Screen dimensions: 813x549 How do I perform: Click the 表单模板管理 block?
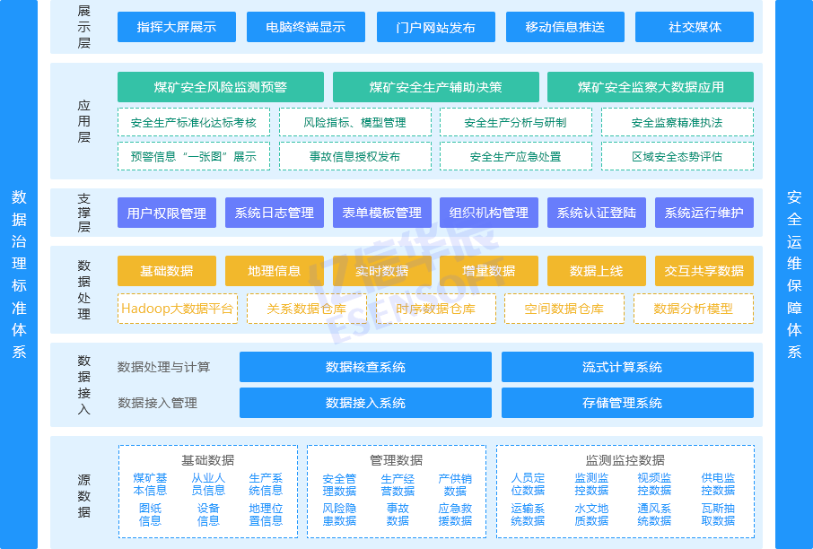point(382,213)
